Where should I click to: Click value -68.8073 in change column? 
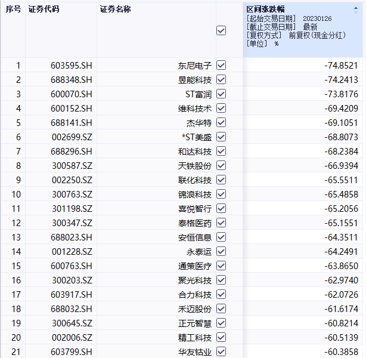[341, 137]
